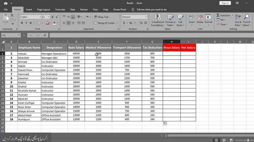The width and height of the screenshot is (254, 142).
Task: Open the General number format dropdown
Action: tap(146, 17)
